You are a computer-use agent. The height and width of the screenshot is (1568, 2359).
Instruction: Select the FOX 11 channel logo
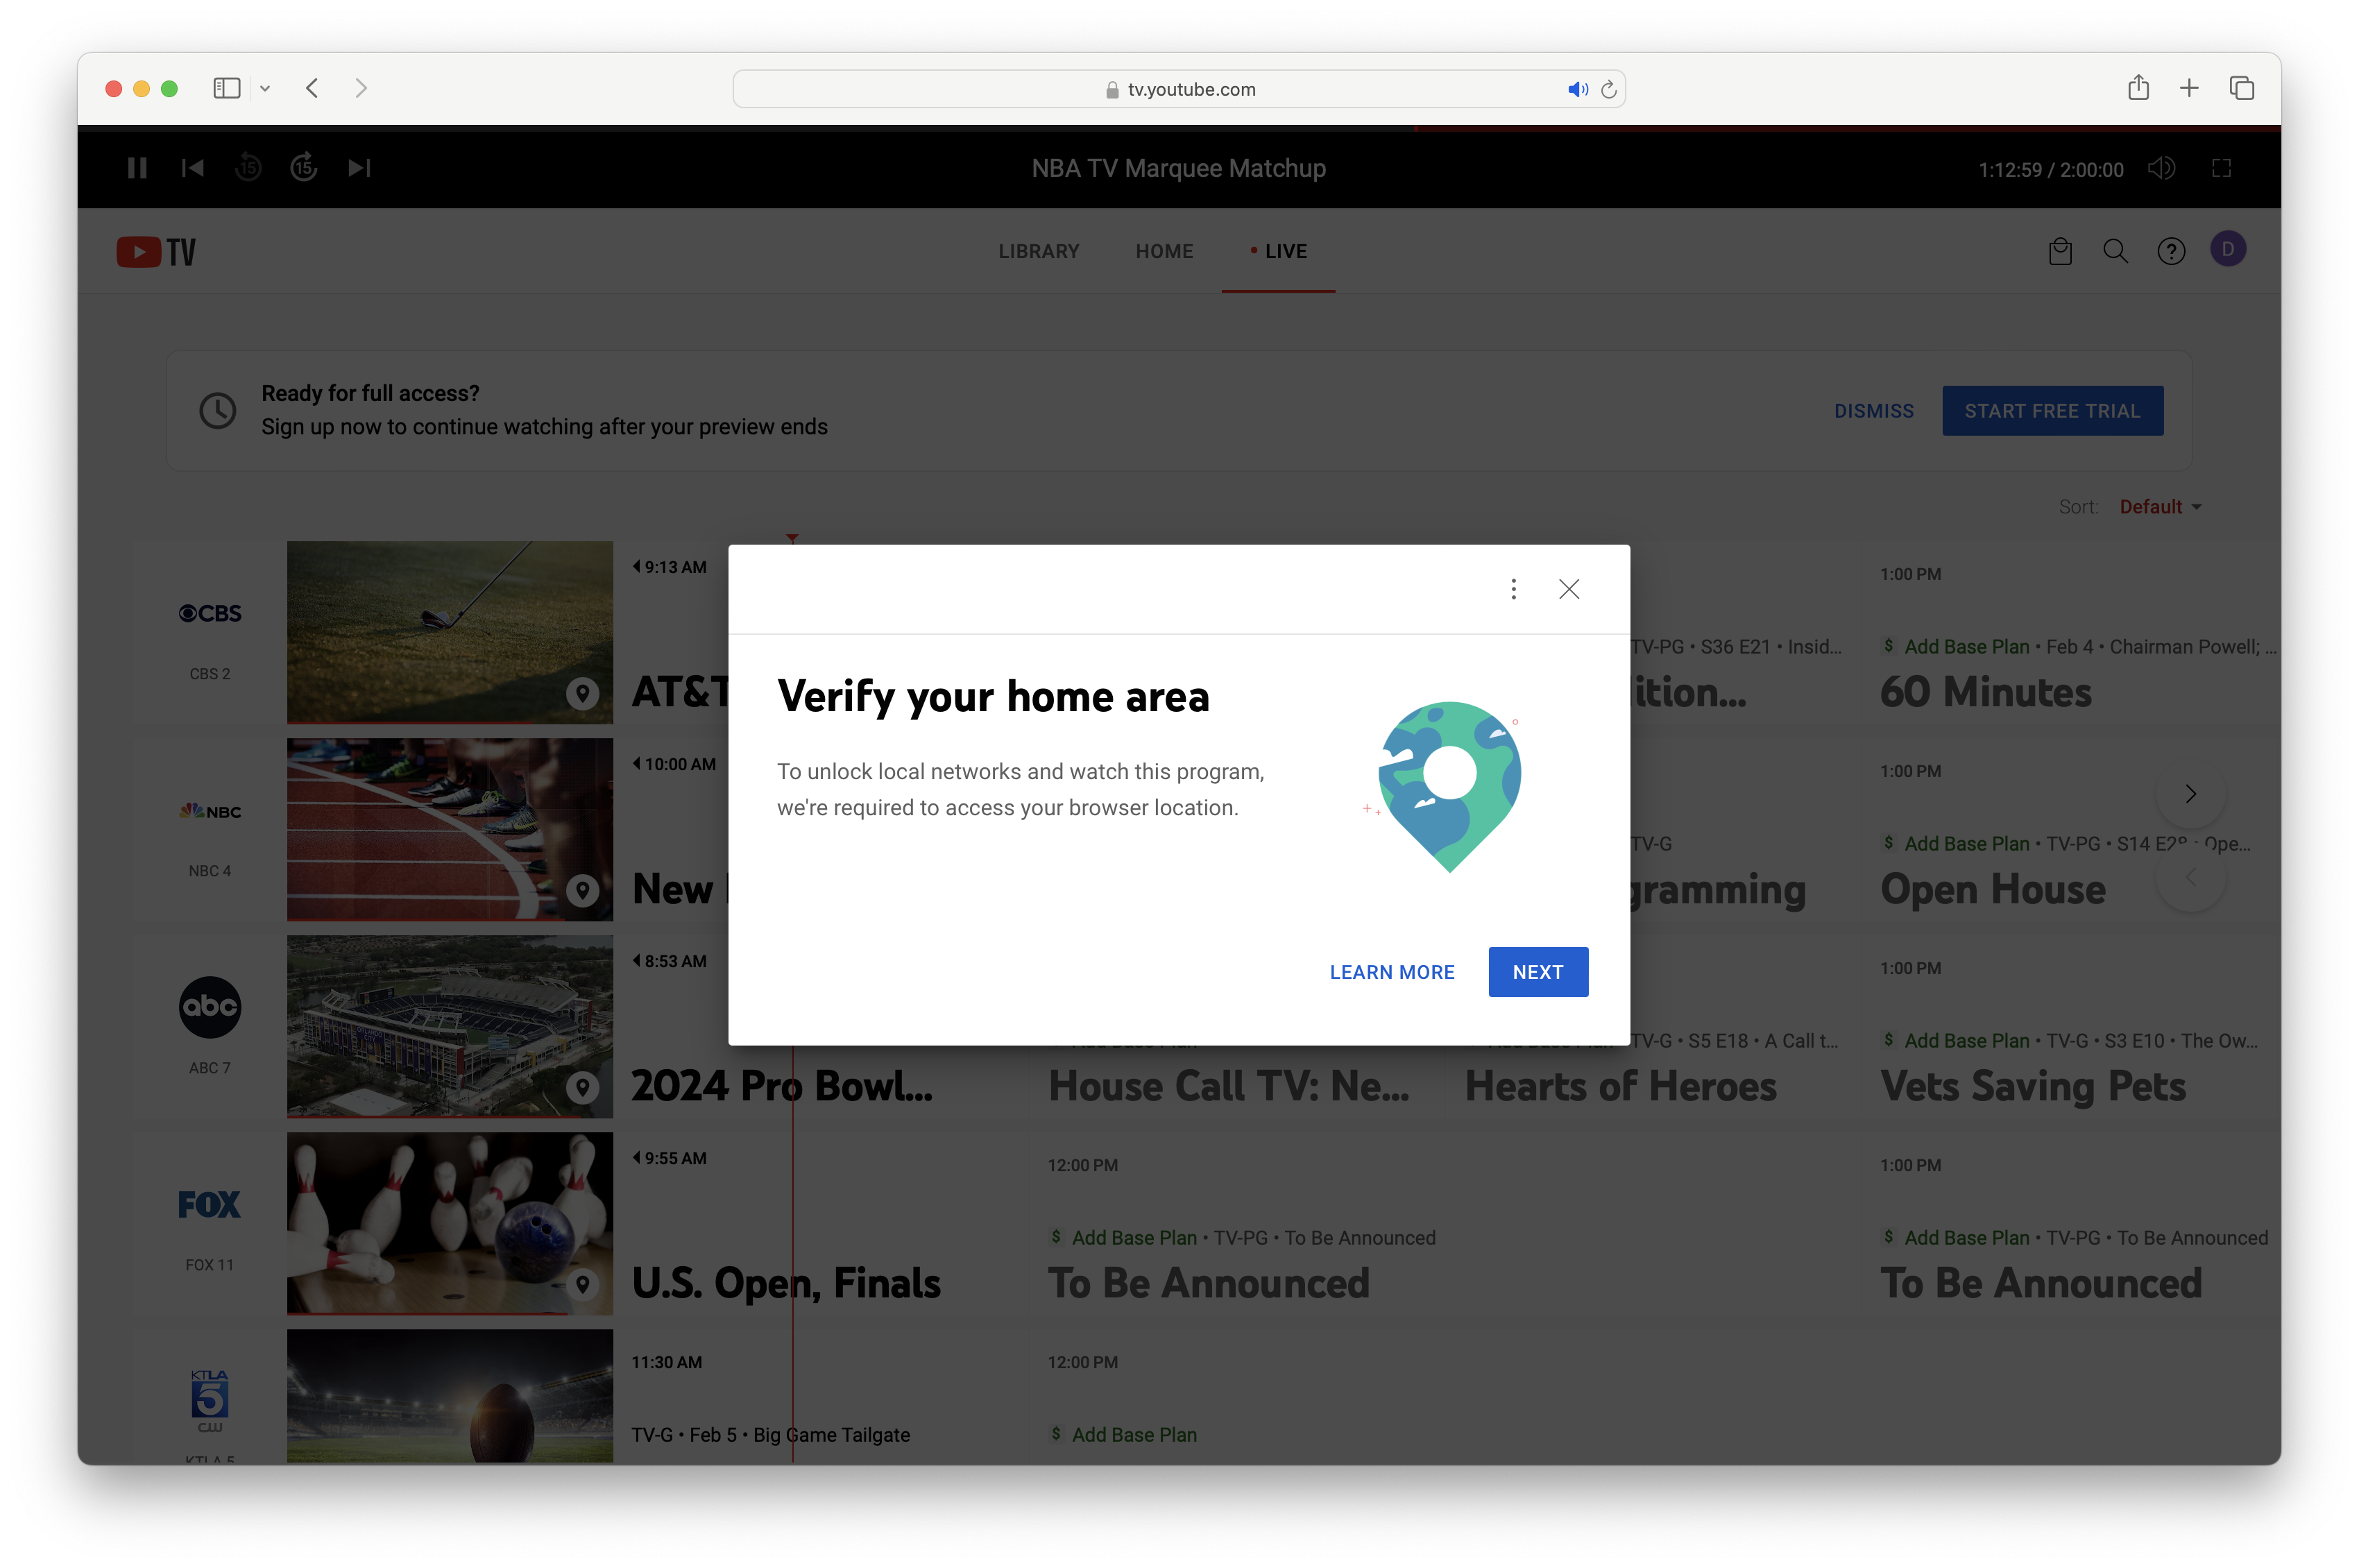click(210, 1204)
